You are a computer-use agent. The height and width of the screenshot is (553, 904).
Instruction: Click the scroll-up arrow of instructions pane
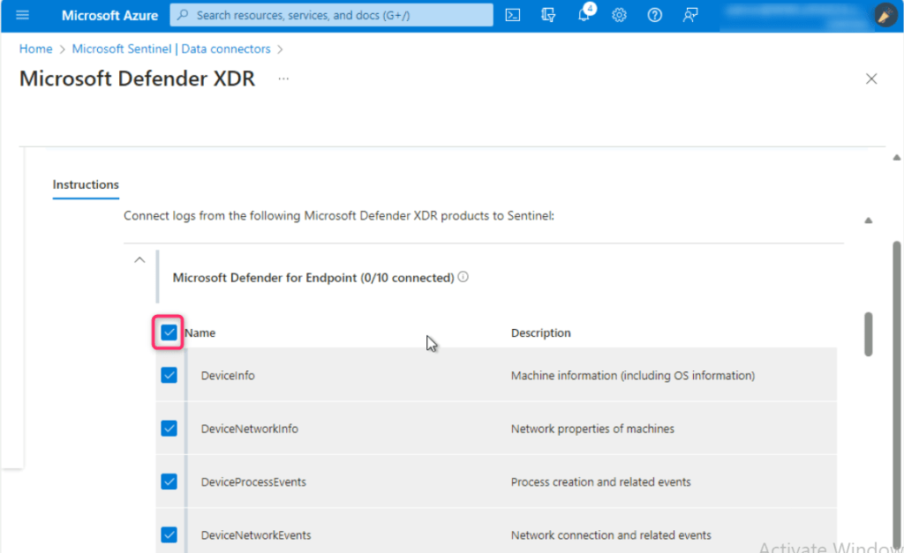click(868, 220)
